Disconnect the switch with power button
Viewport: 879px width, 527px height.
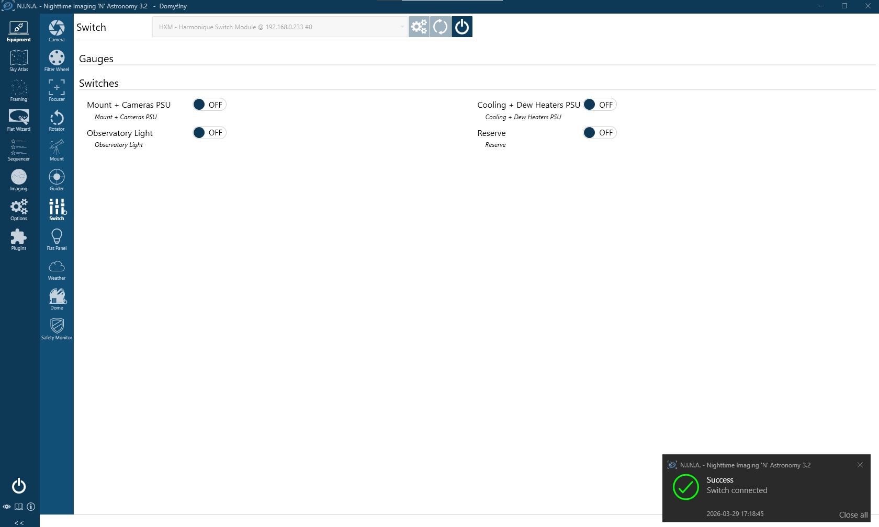coord(462,27)
